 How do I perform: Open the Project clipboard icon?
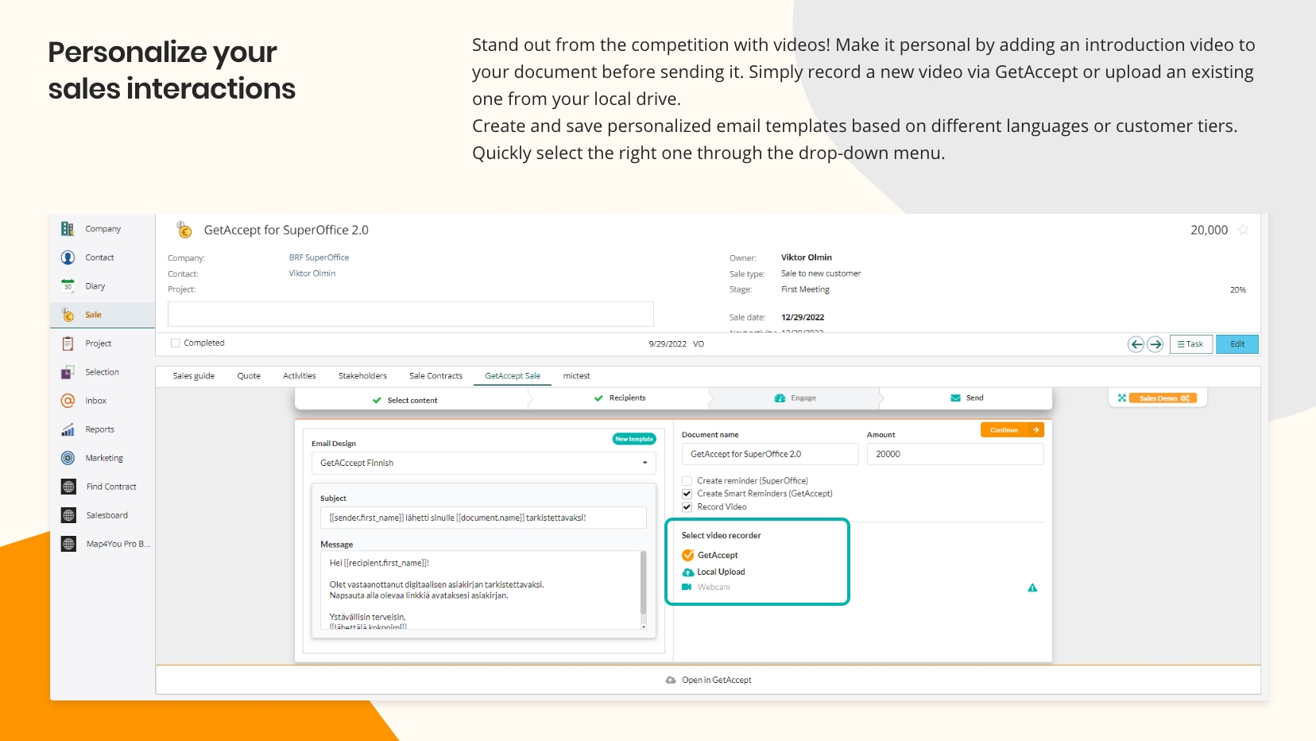click(x=68, y=343)
